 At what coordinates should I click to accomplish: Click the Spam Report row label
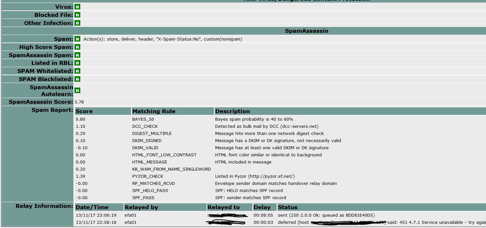[52, 110]
